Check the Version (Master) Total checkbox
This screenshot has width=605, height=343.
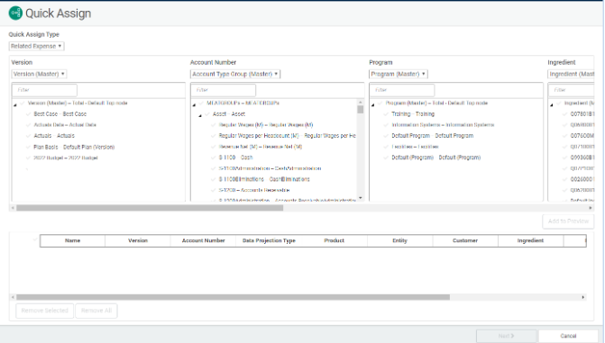tap(23, 103)
